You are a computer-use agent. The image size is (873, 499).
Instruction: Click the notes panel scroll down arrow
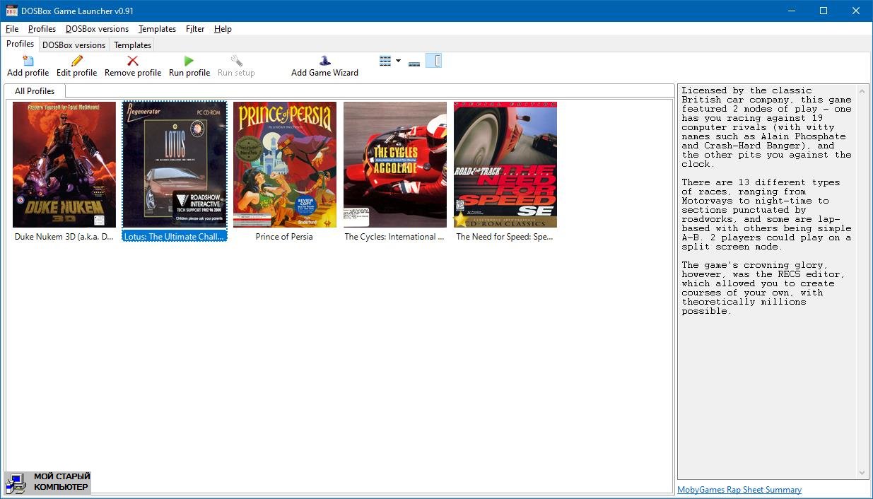click(x=862, y=473)
